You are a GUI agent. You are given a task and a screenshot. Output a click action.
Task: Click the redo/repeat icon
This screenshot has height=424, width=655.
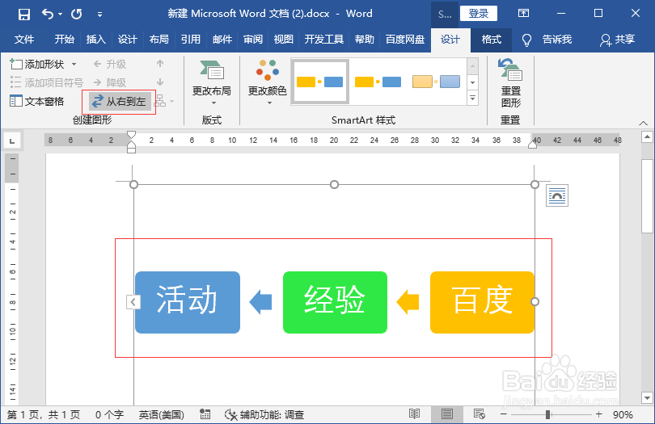77,15
